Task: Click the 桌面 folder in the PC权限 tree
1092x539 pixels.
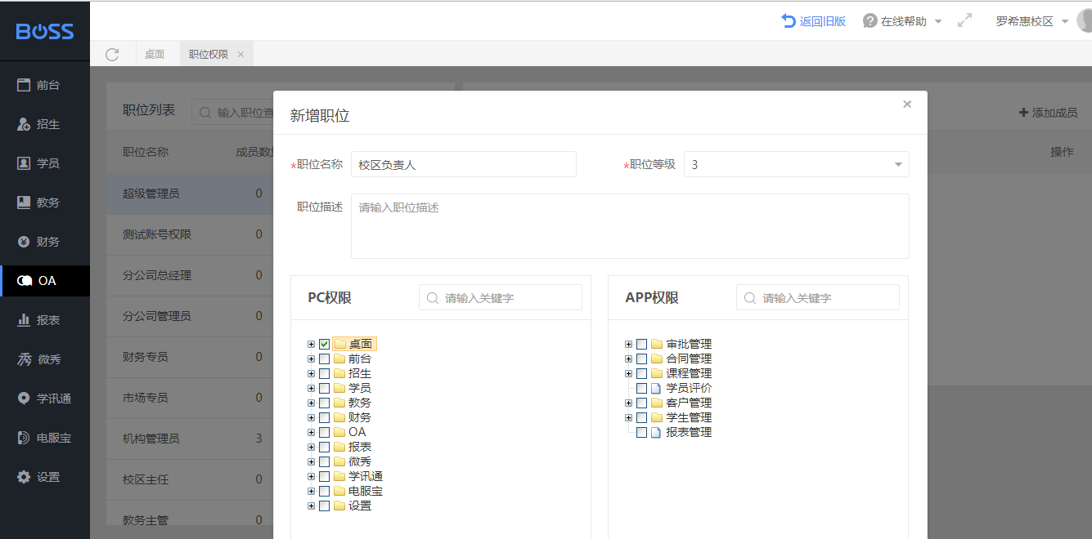Action: pyautogui.click(x=355, y=344)
